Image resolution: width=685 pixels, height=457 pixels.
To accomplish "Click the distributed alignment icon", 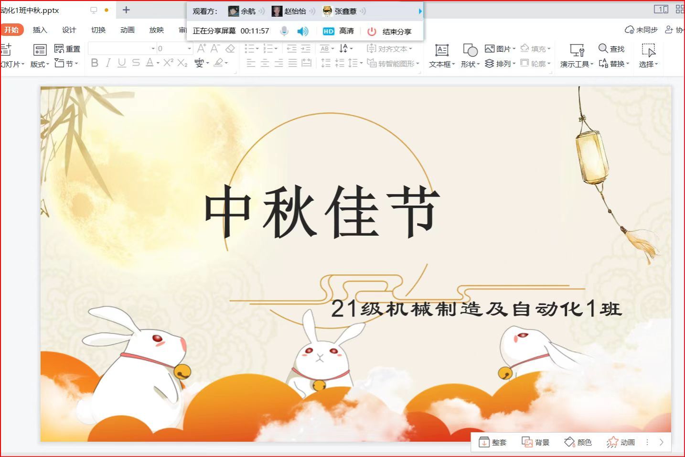I will click(306, 63).
